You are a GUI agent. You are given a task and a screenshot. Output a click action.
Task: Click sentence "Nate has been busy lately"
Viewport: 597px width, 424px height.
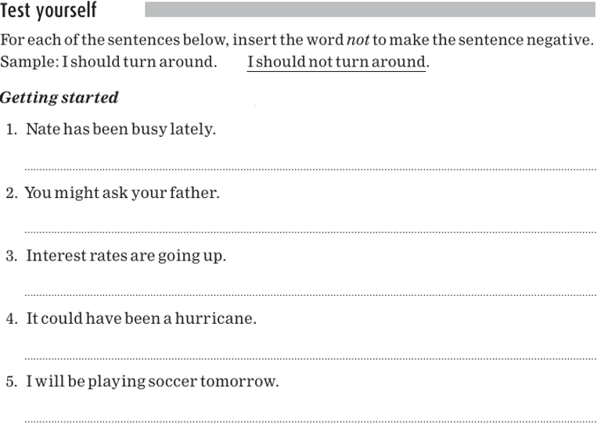[x=120, y=129]
